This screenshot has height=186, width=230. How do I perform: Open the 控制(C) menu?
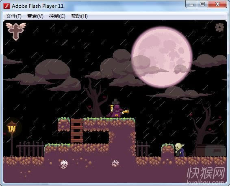(x=57, y=16)
